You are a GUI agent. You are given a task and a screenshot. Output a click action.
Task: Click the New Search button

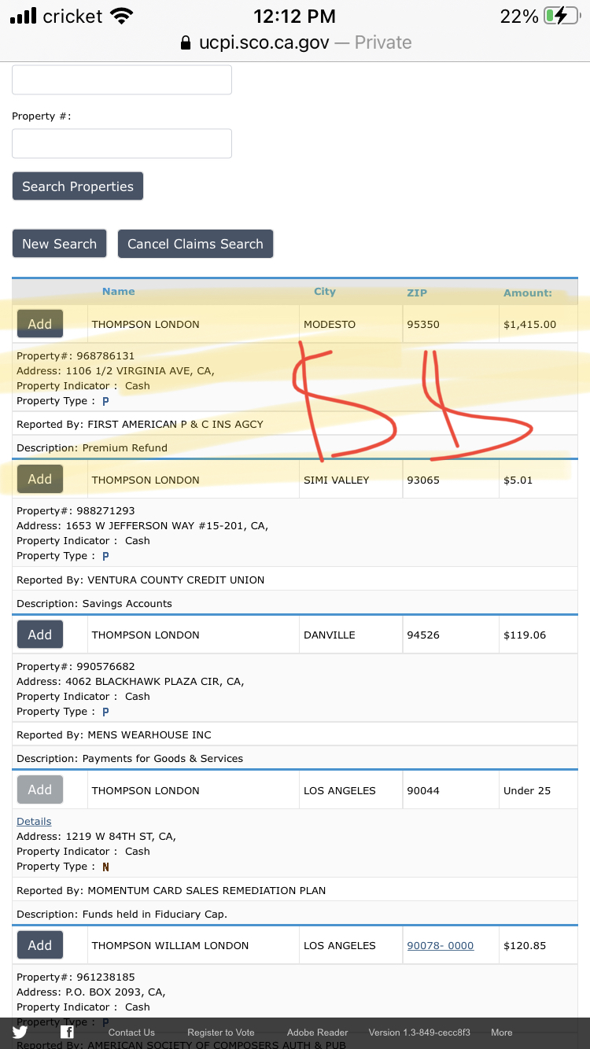(x=59, y=244)
